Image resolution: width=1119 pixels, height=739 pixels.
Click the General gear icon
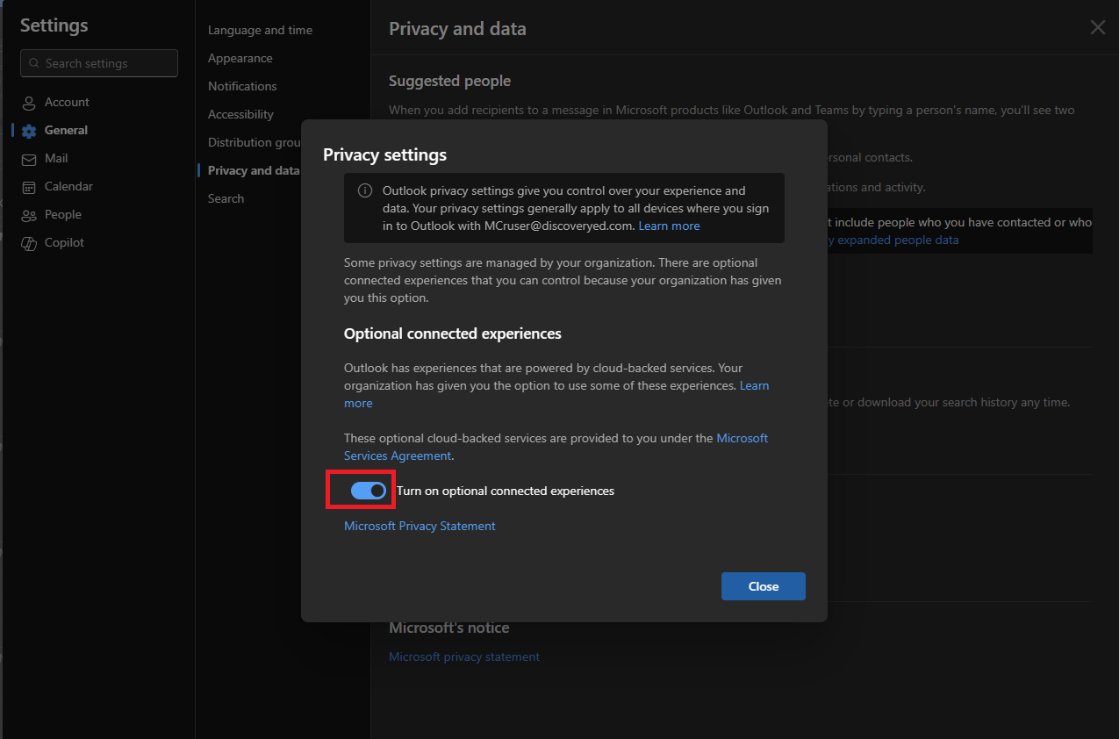point(29,131)
